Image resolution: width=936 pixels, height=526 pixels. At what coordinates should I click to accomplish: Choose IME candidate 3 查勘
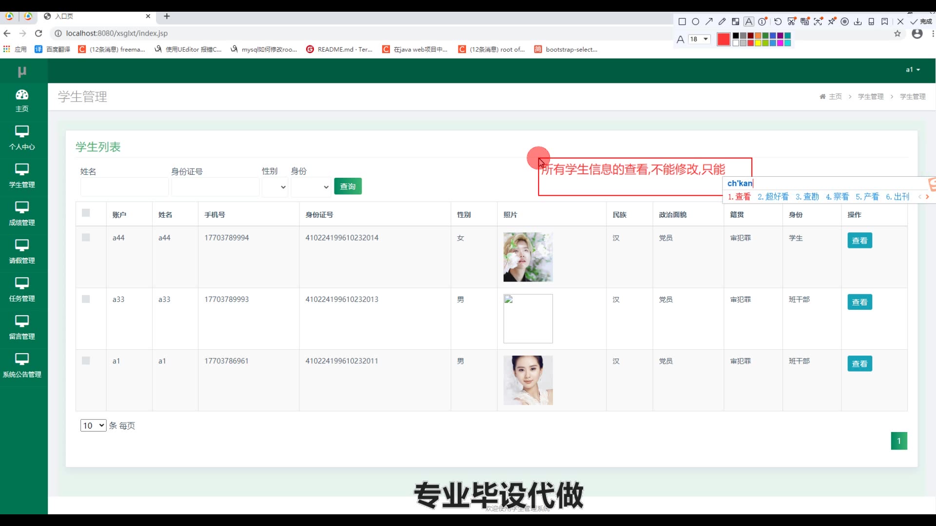[807, 197]
